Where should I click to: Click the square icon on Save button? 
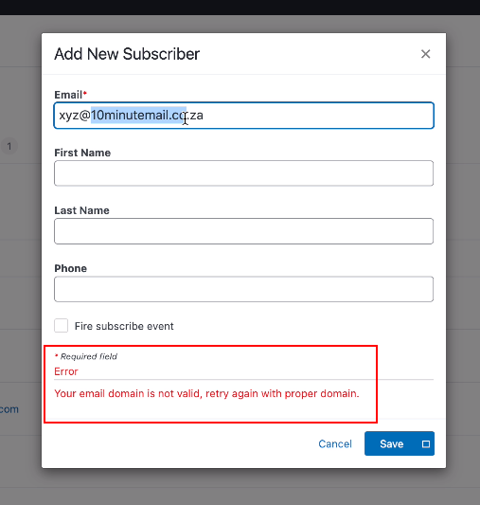(426, 444)
